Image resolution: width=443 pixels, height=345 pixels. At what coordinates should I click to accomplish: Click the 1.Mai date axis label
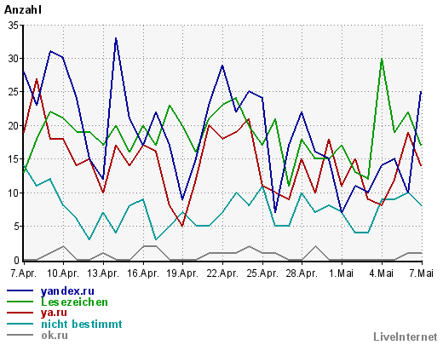(342, 273)
